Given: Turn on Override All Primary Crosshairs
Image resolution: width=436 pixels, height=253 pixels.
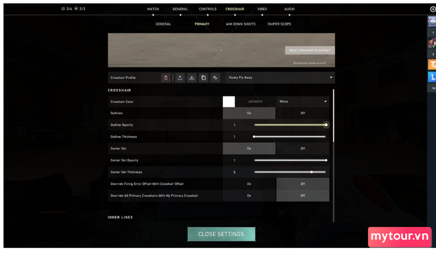Looking at the screenshot, I should (x=249, y=196).
